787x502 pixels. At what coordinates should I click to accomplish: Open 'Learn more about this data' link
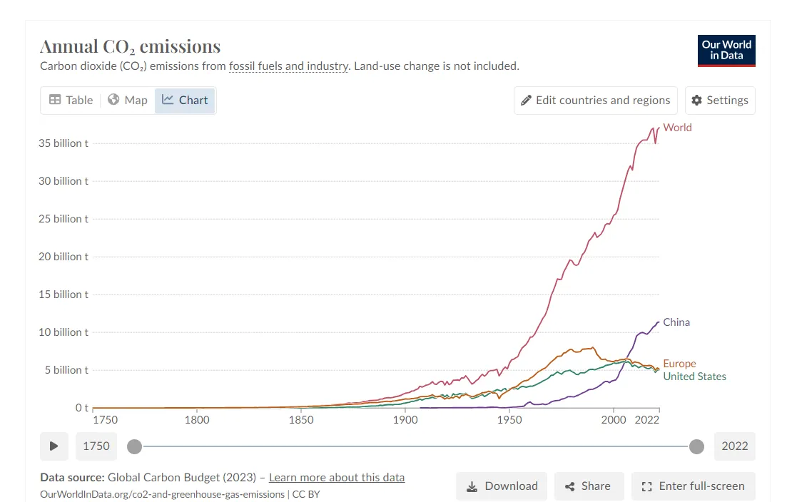(337, 478)
